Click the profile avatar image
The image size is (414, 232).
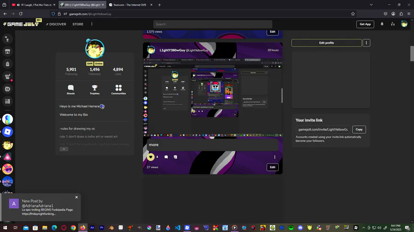click(95, 49)
